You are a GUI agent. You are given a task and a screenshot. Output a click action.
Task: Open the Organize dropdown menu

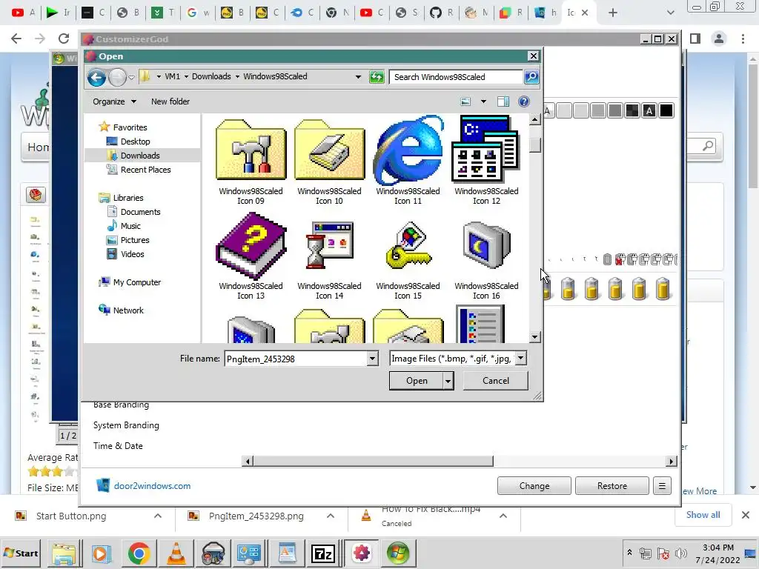pos(114,102)
